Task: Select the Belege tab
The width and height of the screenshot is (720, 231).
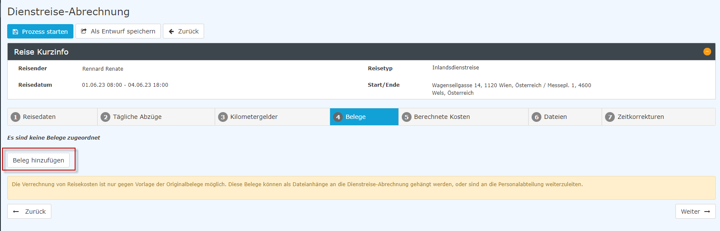Action: (x=364, y=117)
